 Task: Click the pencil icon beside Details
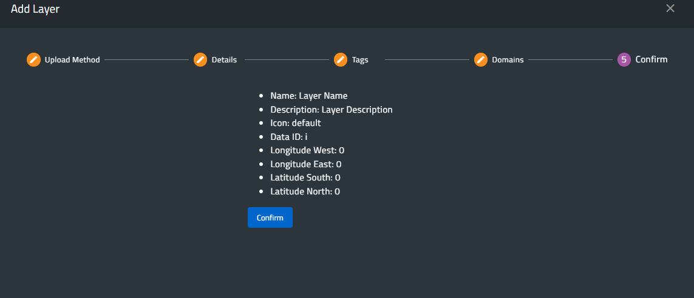(200, 60)
